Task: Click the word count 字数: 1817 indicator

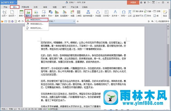Action: (43, 109)
